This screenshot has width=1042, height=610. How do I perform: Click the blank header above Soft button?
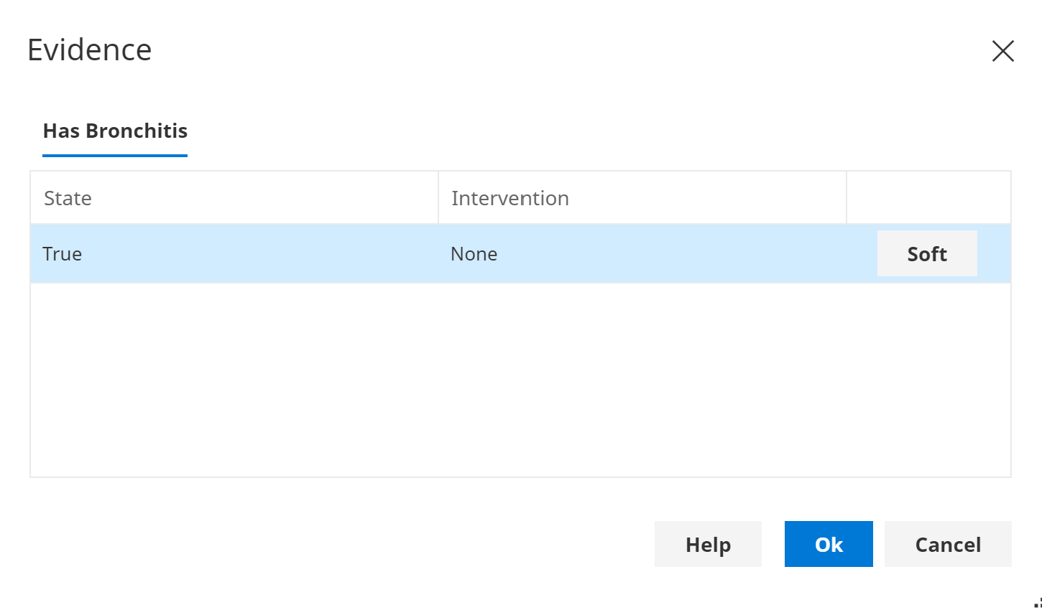(928, 198)
